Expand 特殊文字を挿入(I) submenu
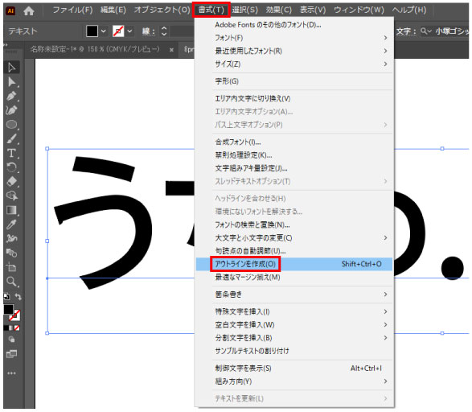This screenshot has height=412, width=472. pyautogui.click(x=294, y=311)
